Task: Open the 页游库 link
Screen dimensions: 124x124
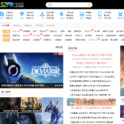Action: pos(89,18)
